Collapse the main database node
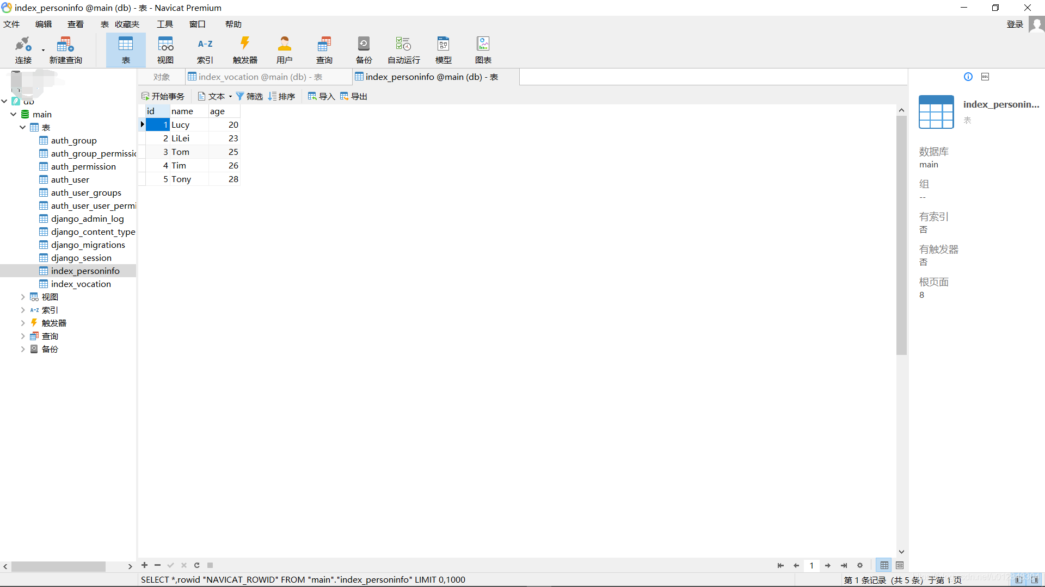This screenshot has height=587, width=1045. [13, 114]
